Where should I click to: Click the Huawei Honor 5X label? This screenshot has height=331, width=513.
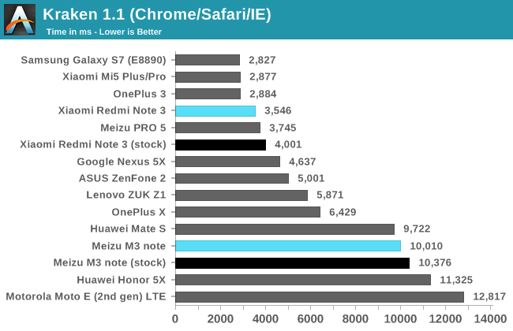click(122, 280)
